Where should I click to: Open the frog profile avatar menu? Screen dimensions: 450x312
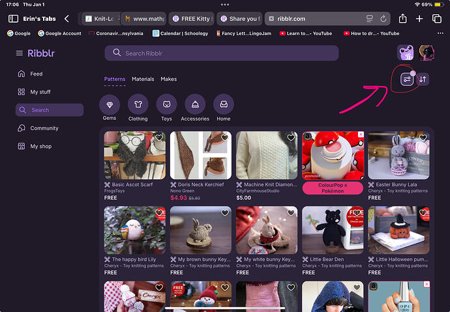[404, 53]
